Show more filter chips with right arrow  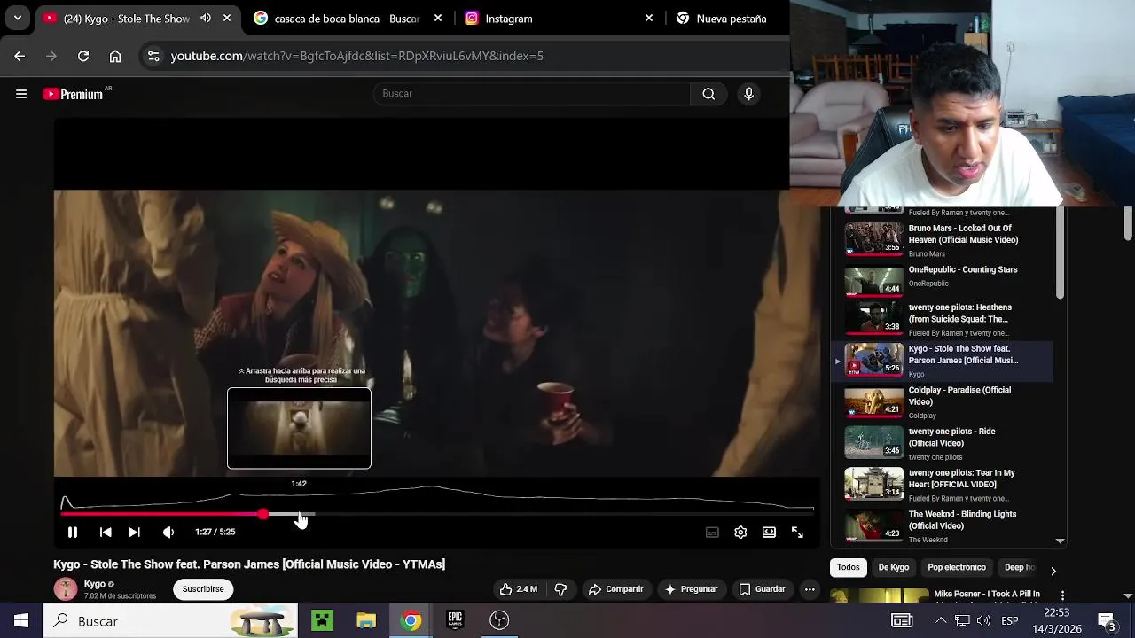coord(1053,571)
